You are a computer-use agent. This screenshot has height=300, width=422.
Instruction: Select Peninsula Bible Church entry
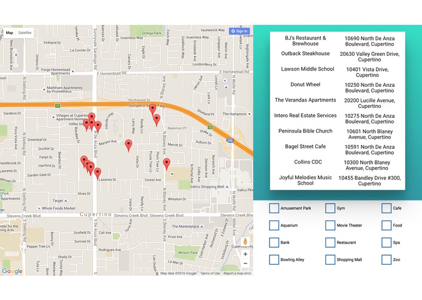[305, 131]
